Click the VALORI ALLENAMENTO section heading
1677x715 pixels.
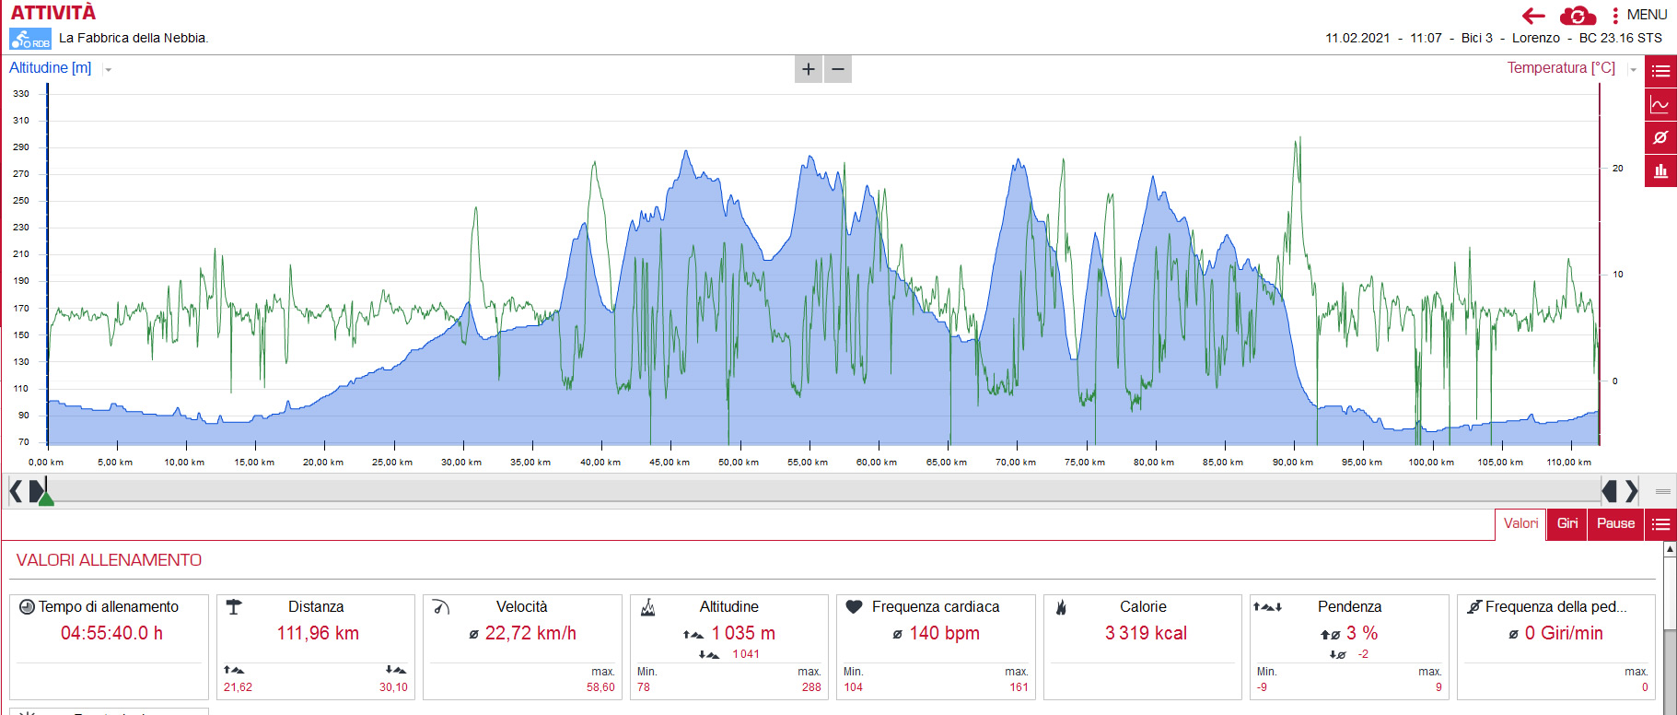point(109,560)
